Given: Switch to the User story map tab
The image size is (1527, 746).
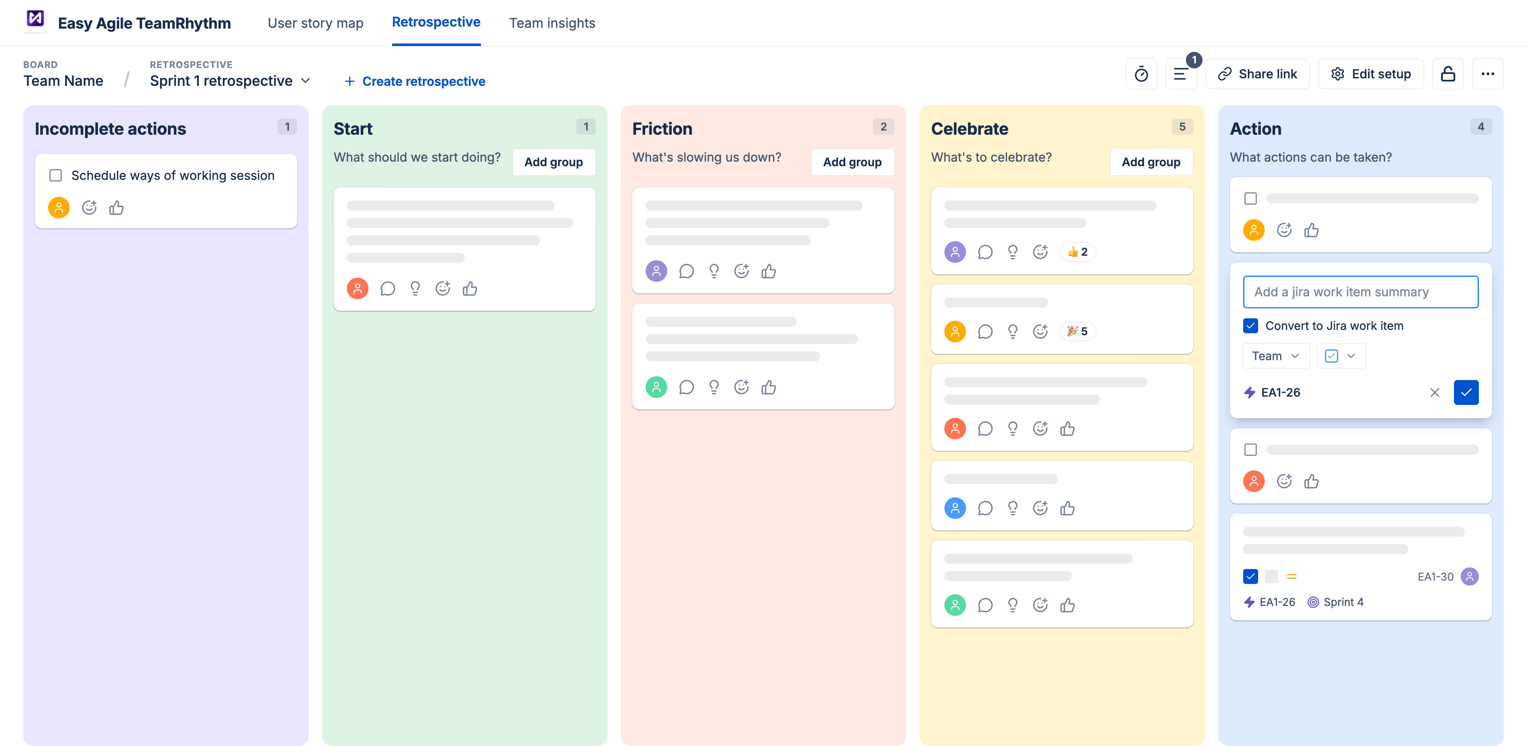Looking at the screenshot, I should point(315,23).
